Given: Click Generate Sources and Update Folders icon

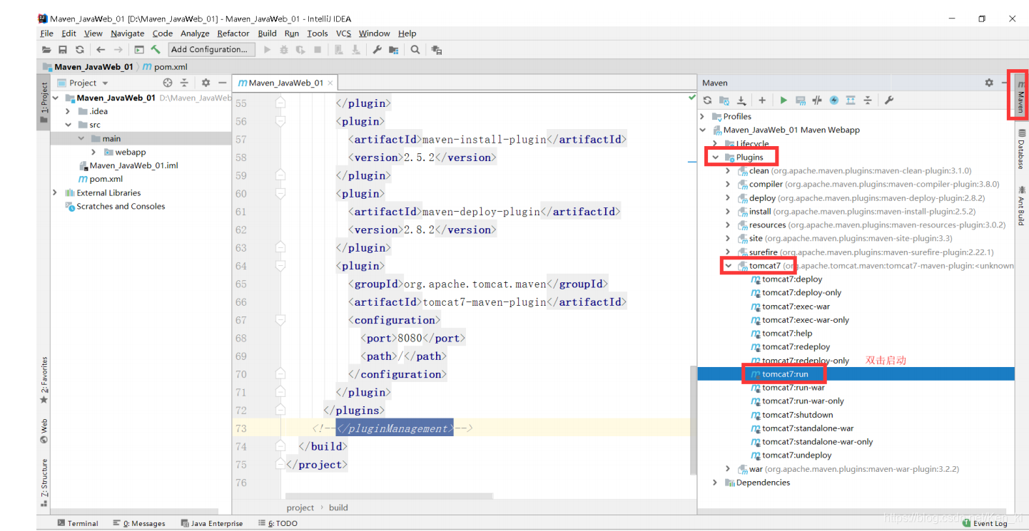Looking at the screenshot, I should tap(724, 100).
